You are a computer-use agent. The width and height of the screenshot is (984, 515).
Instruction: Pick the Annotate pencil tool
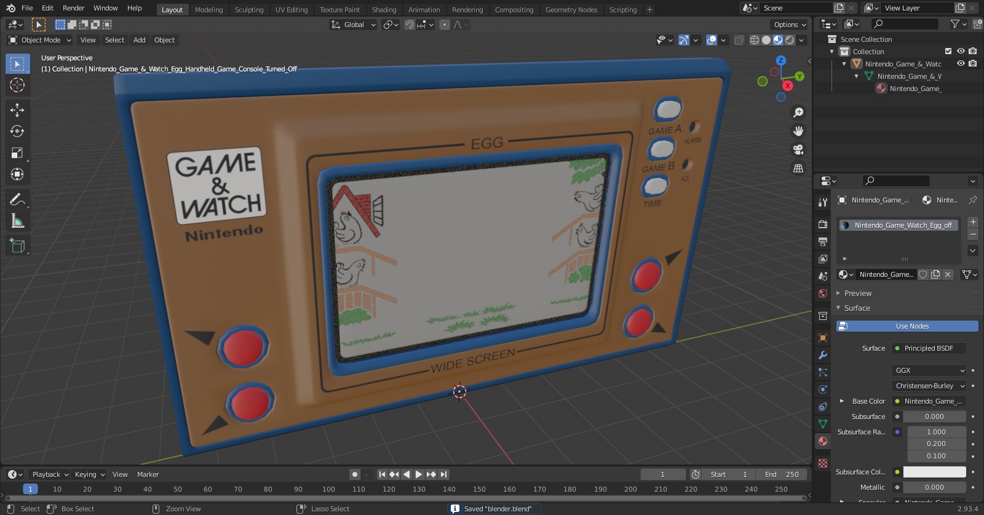(17, 199)
